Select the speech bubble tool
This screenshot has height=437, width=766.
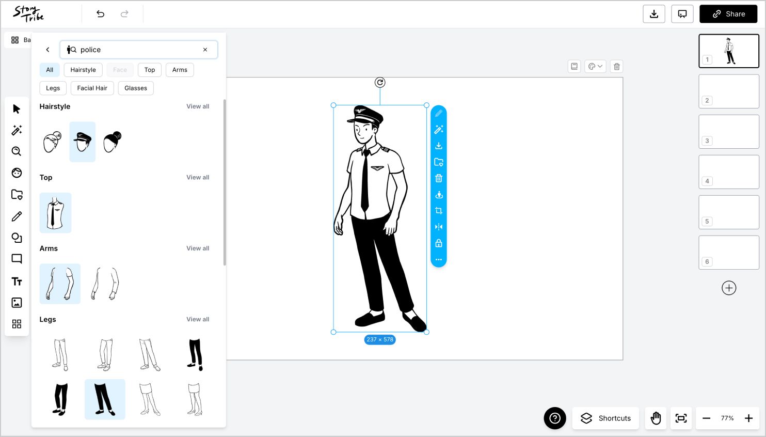tap(17, 259)
